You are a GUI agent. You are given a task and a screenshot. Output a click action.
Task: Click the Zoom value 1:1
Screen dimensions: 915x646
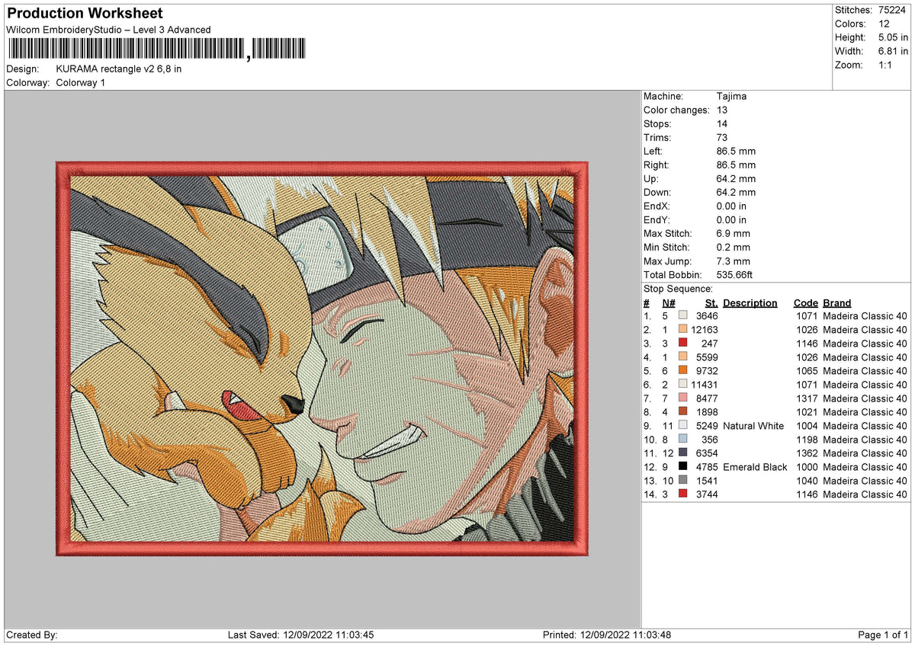886,65
